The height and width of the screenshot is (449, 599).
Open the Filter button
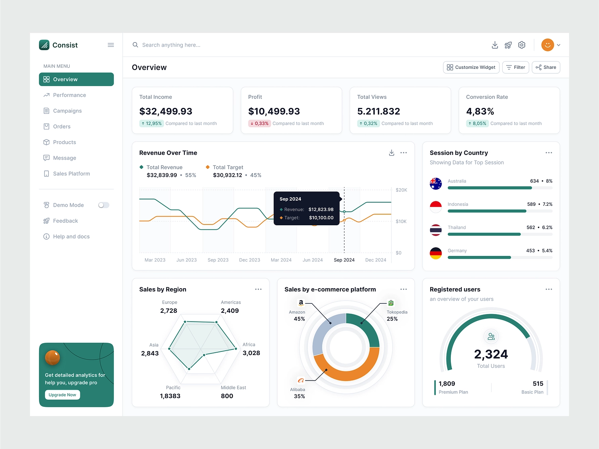[x=515, y=67]
